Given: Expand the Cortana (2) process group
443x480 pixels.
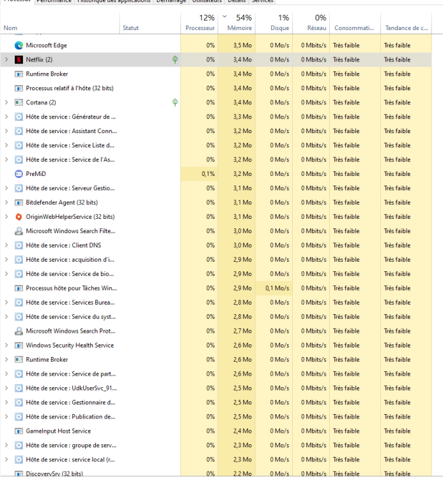Looking at the screenshot, I should click(x=6, y=102).
